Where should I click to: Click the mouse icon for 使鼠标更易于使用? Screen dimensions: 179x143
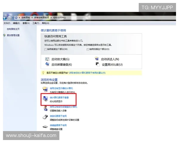click(x=45, y=117)
